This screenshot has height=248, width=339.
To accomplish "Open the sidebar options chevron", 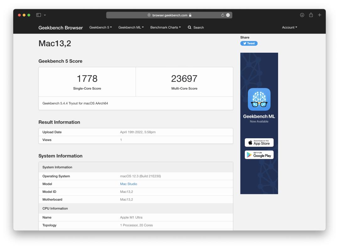I will [45, 15].
